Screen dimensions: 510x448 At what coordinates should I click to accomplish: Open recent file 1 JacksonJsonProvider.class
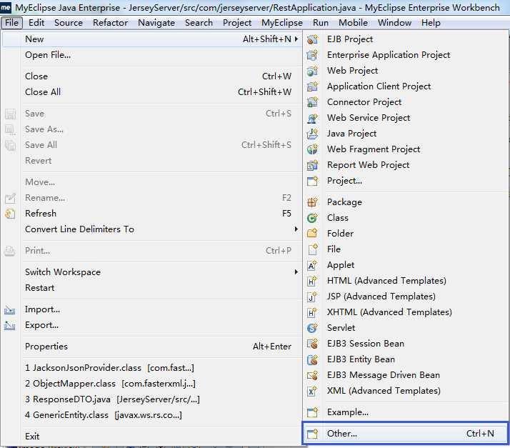[x=153, y=368]
